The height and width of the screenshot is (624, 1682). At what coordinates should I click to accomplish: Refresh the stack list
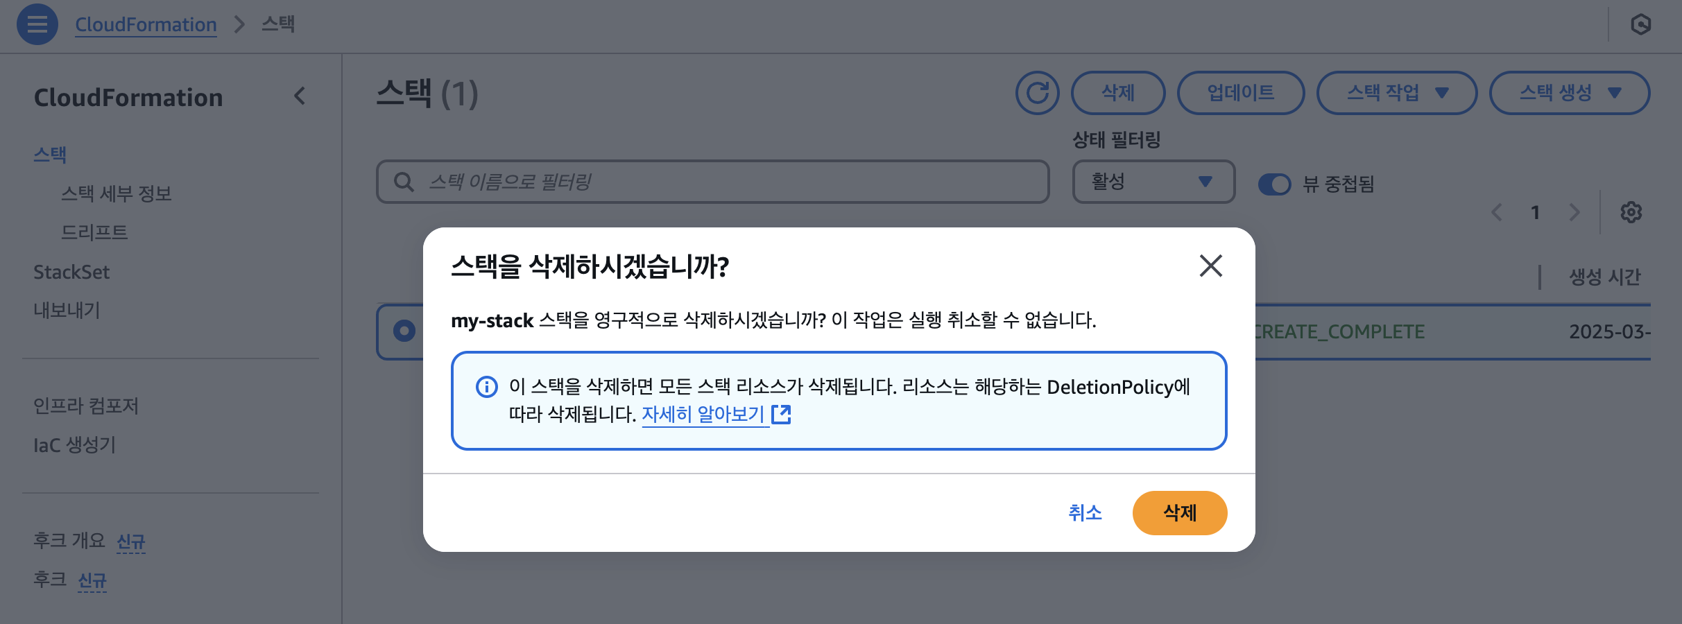point(1037,93)
